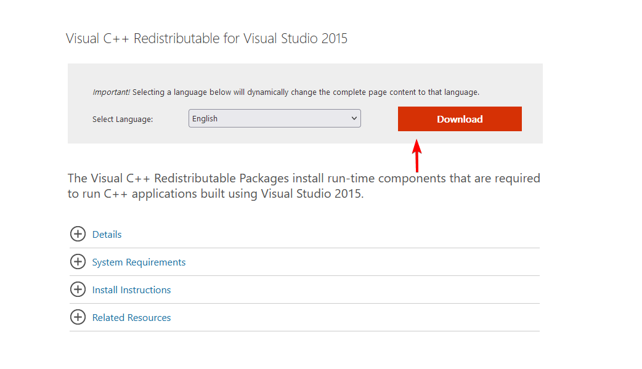Expand Related Resources using its plus icon
Viewport: 642px width, 369px height.
pos(78,317)
